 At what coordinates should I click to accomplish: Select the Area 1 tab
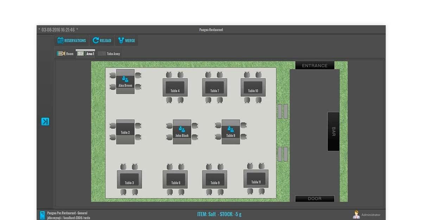tap(86, 54)
